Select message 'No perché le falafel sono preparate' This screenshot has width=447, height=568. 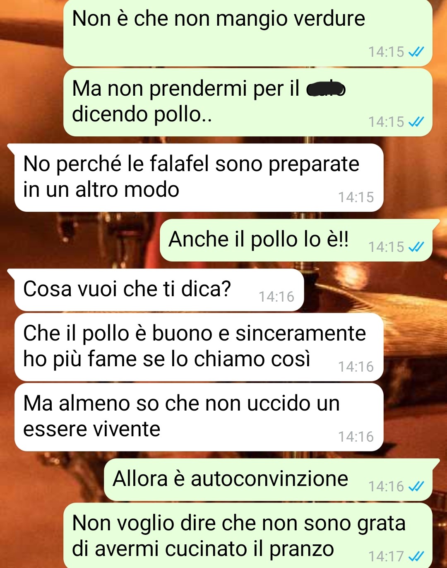tap(199, 178)
